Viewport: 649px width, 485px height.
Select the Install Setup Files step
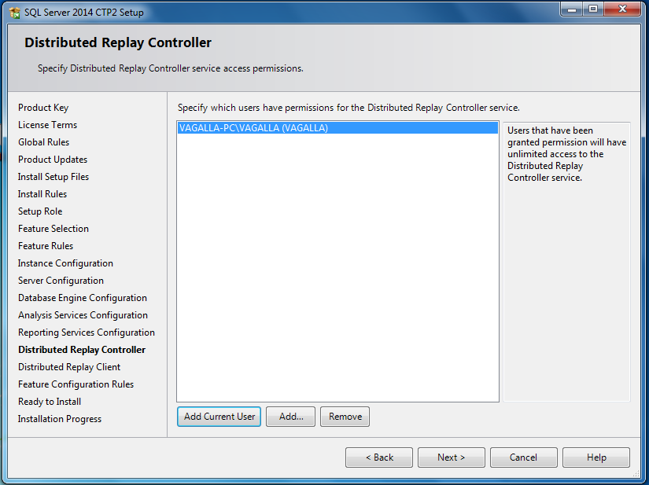[x=53, y=177]
